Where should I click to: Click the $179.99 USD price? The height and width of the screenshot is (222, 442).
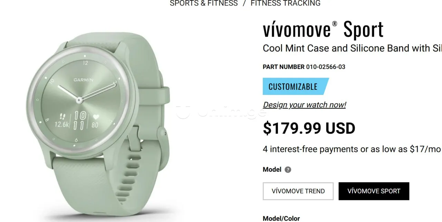(309, 128)
